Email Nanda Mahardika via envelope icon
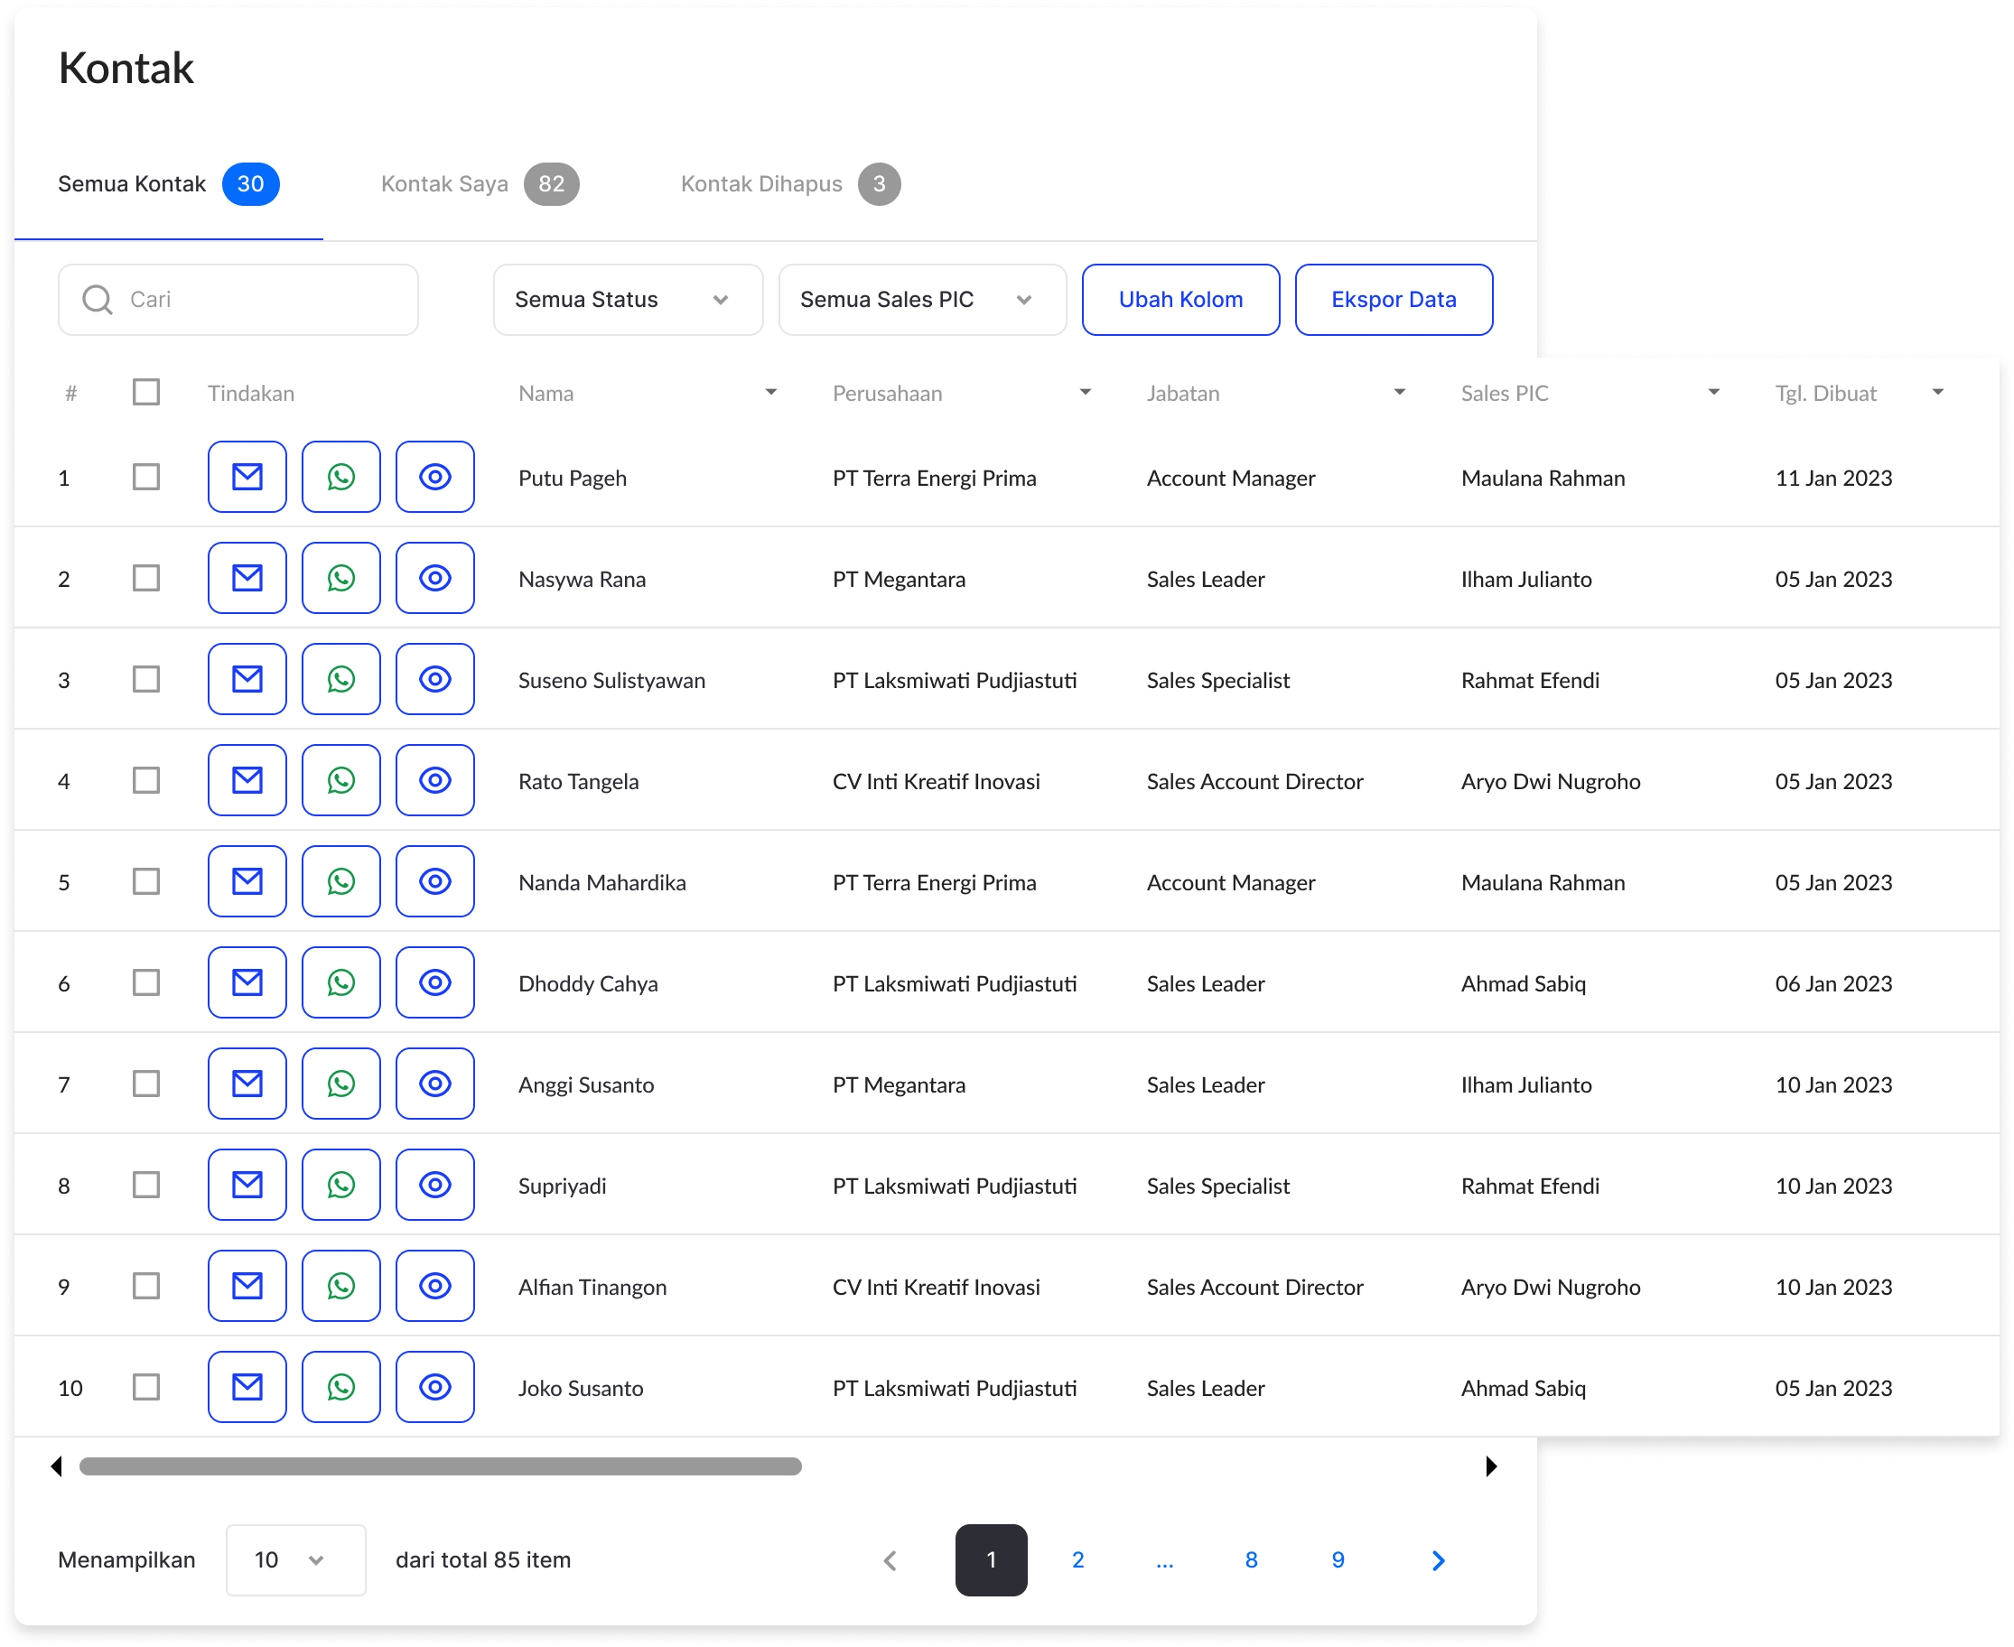Image resolution: width=2014 pixels, height=1647 pixels. coord(247,881)
